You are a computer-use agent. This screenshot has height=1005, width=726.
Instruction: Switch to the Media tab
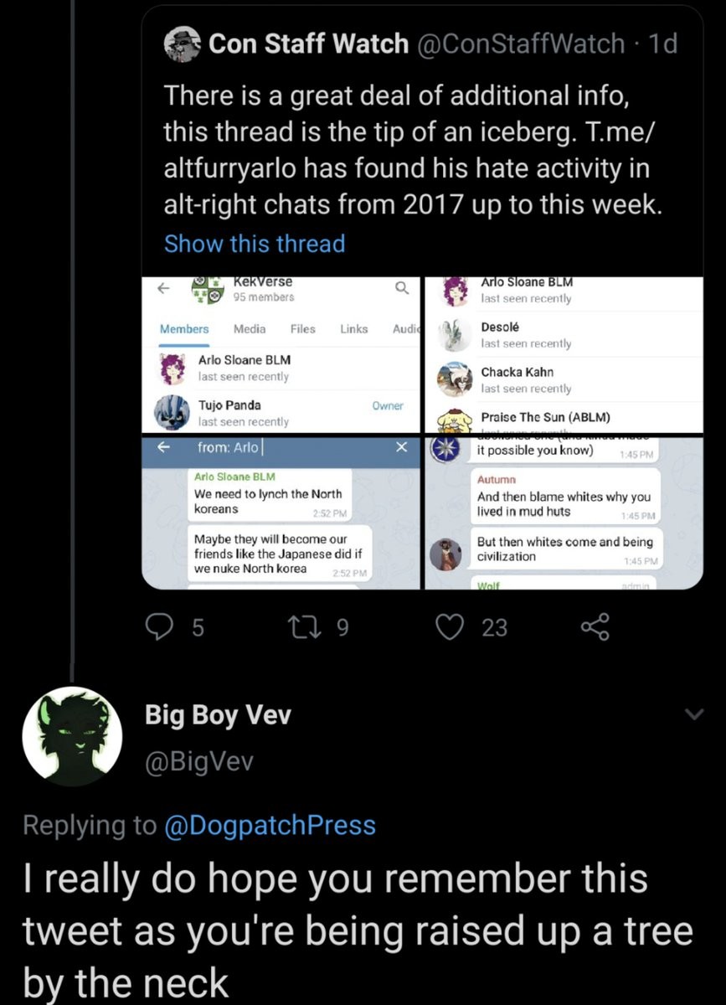pos(250,329)
